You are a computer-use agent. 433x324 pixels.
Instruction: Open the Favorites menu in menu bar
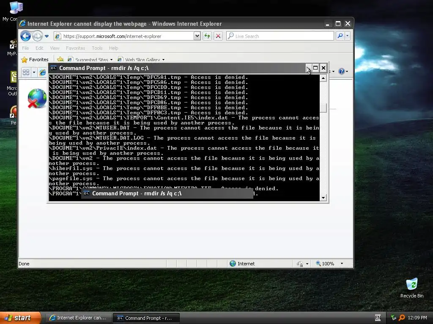75,48
